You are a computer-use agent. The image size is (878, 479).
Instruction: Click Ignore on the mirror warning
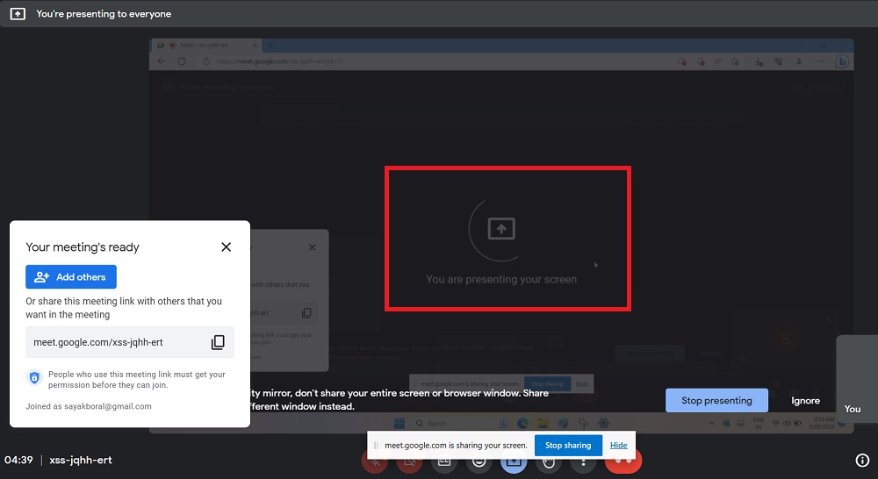pyautogui.click(x=805, y=400)
